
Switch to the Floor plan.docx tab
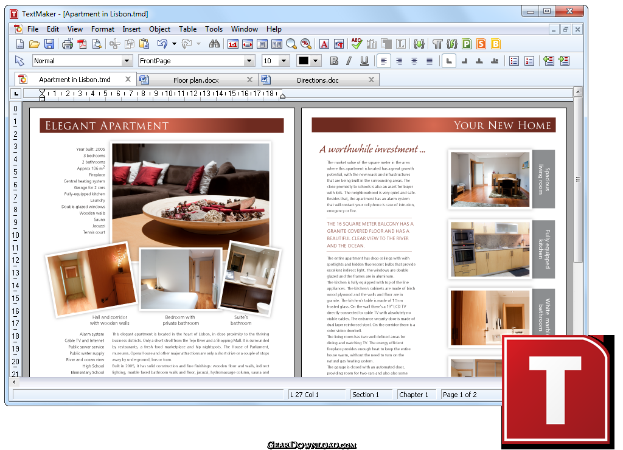click(x=195, y=80)
